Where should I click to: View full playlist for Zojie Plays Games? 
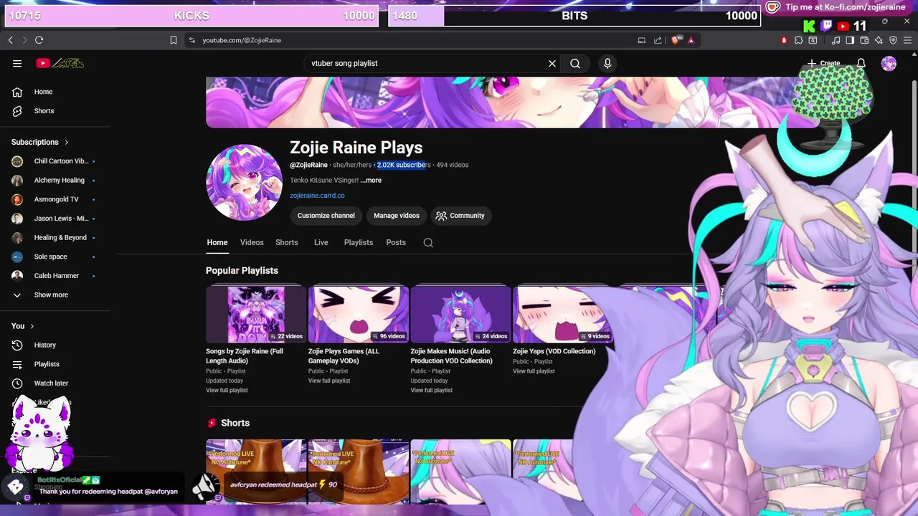tap(329, 381)
